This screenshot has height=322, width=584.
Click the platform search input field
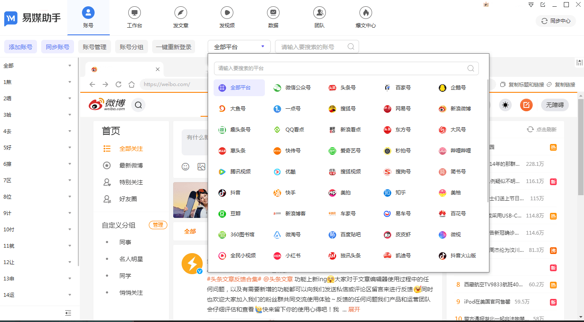point(346,68)
